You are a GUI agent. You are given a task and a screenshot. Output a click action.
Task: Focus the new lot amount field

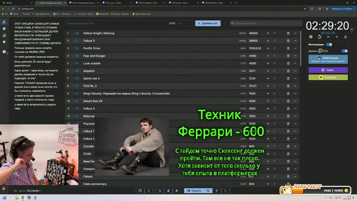[x=185, y=23]
